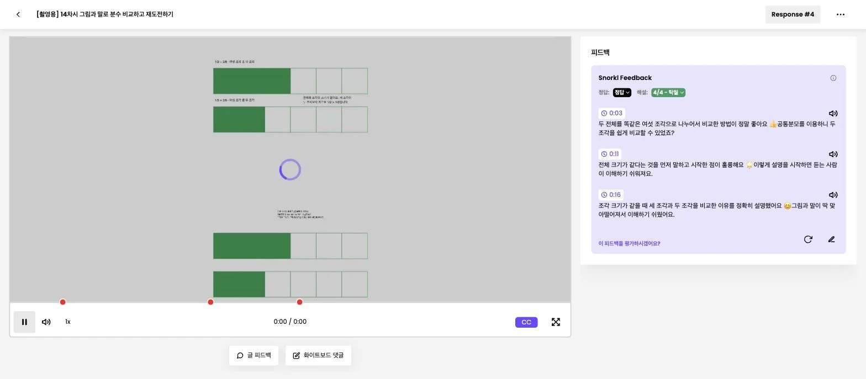
Task: Open the Response #4 selector
Action: point(793,14)
